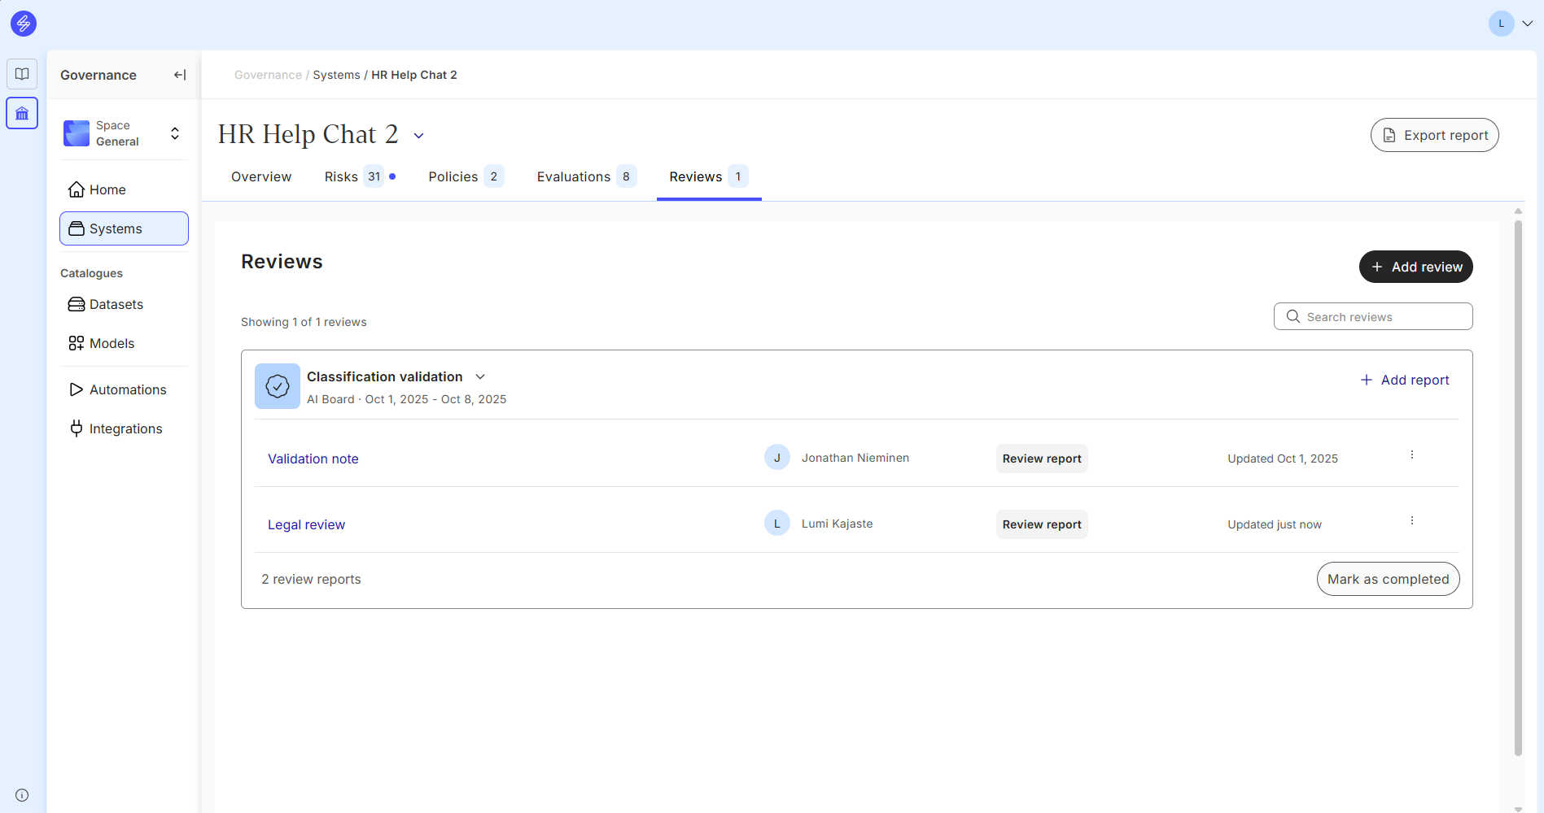The width and height of the screenshot is (1544, 813).
Task: Open the book documentation icon in left rail
Action: [22, 74]
